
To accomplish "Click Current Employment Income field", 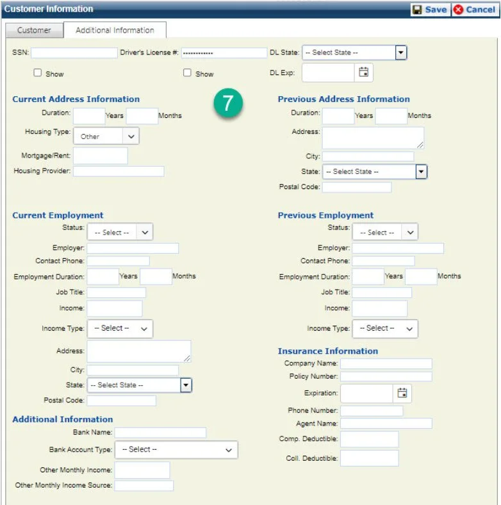I will pos(115,308).
